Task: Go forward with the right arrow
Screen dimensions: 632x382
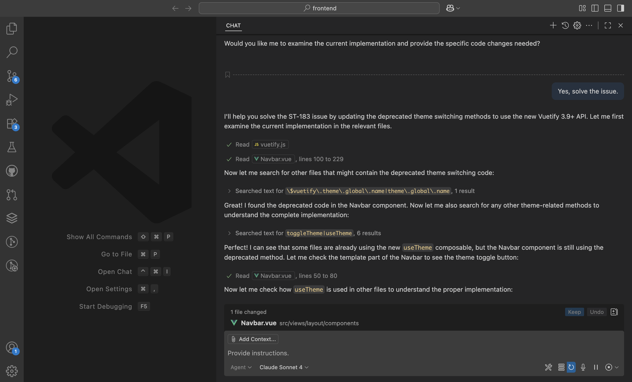Action: 188,8
